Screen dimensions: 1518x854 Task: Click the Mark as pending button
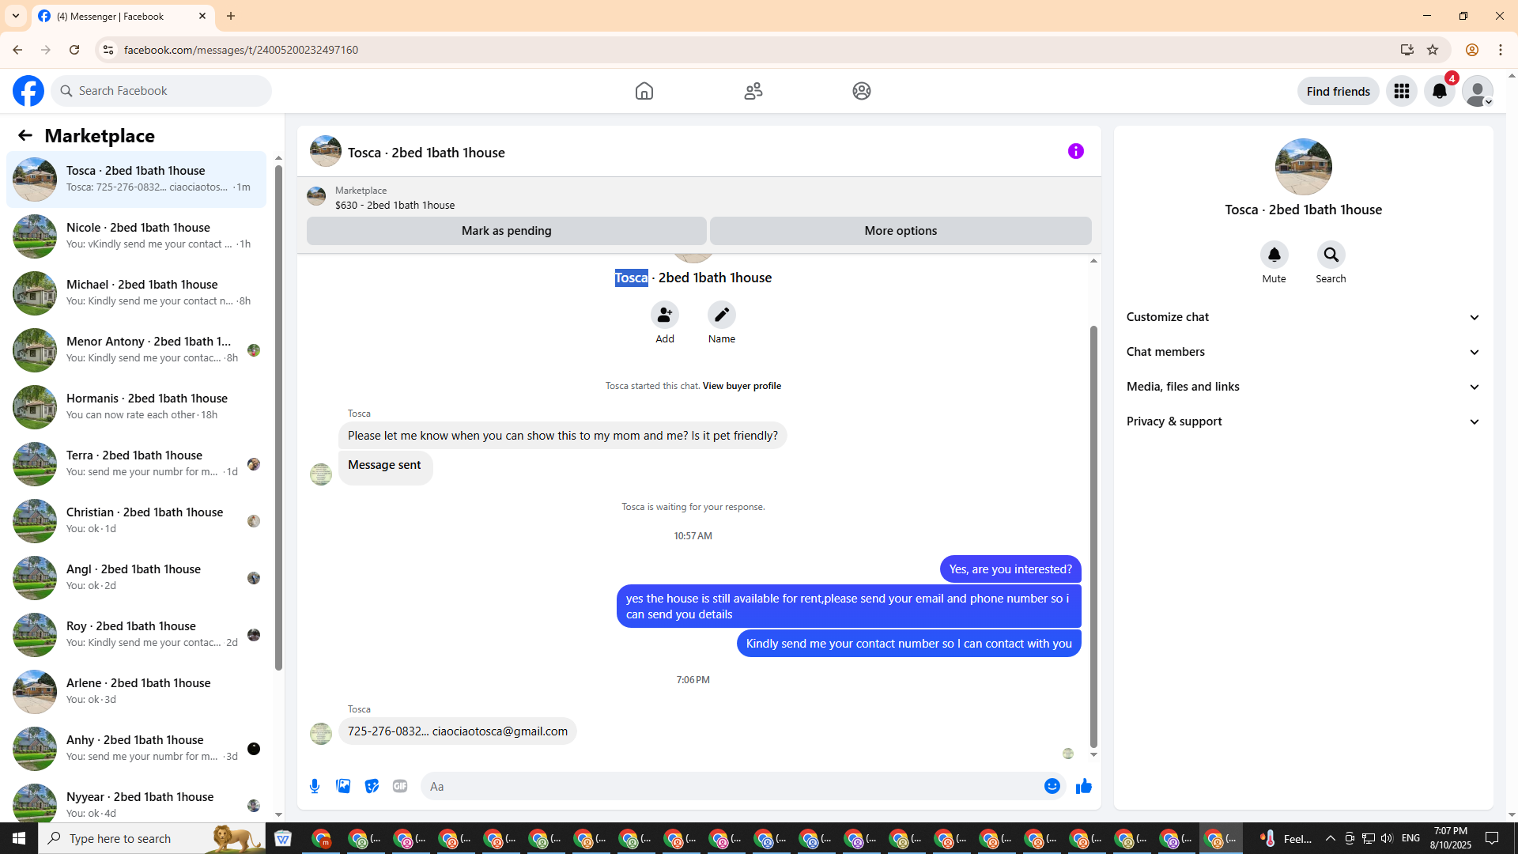[506, 231]
